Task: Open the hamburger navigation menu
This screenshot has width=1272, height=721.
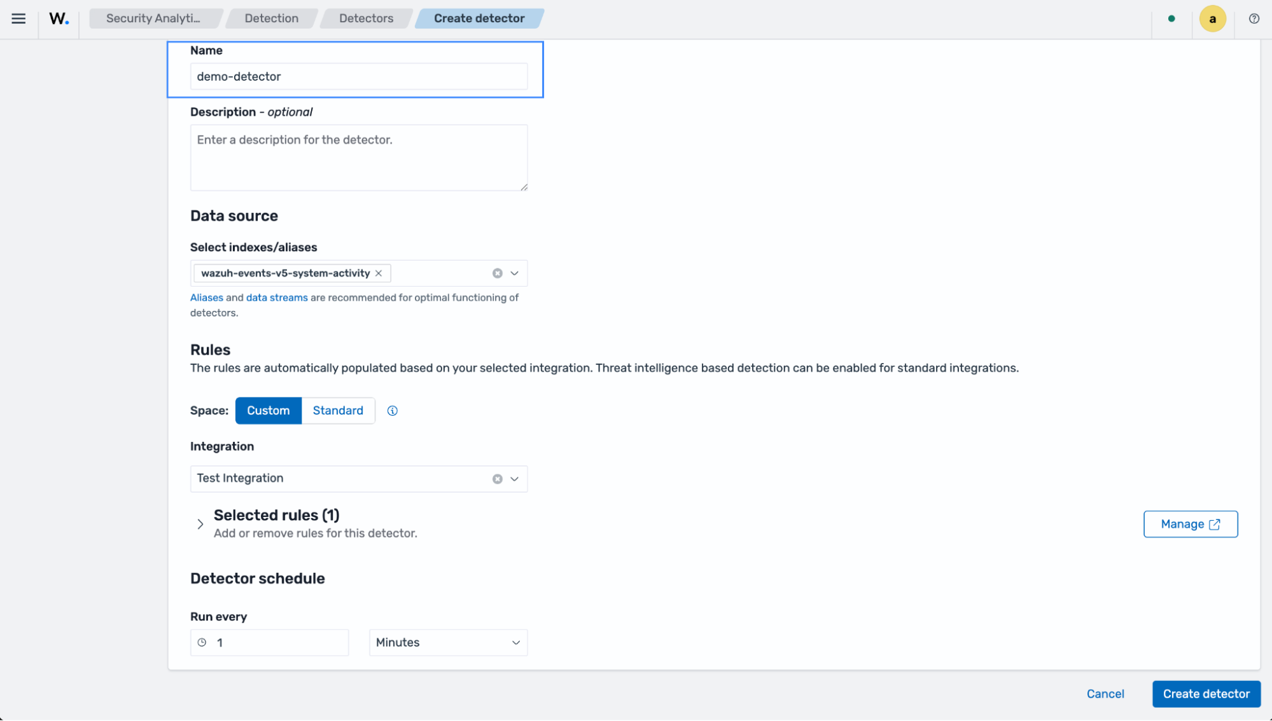Action: pyautogui.click(x=18, y=18)
